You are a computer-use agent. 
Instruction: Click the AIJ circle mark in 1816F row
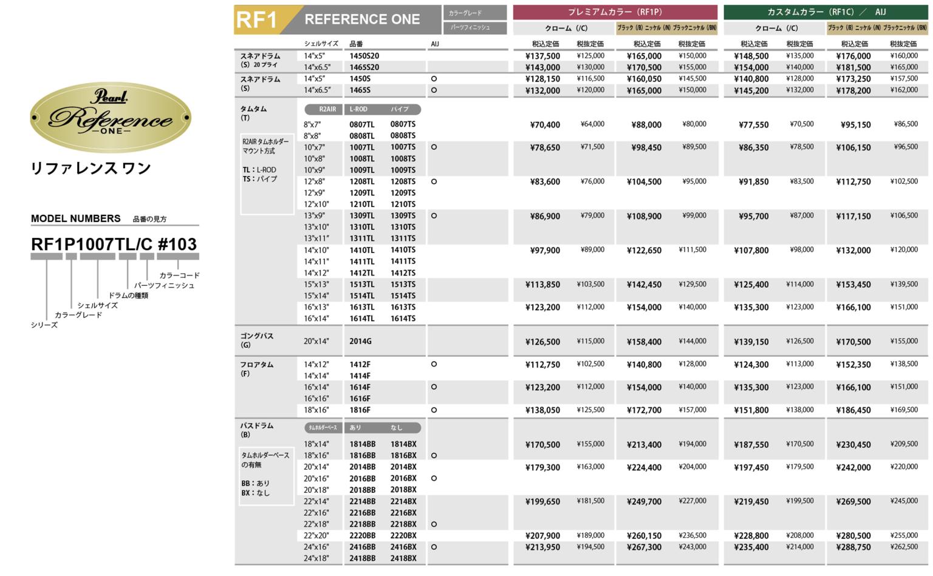click(434, 410)
